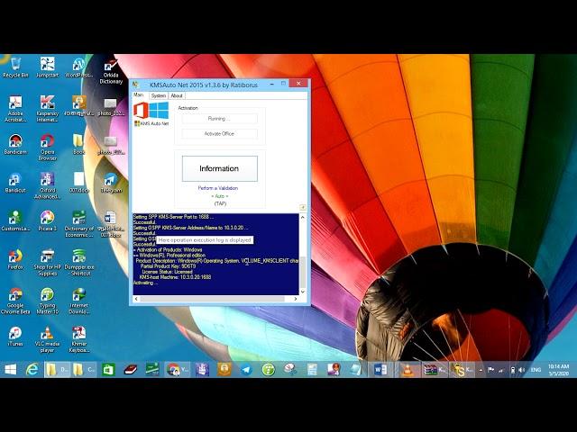The image size is (577, 432).
Task: Switch to Chrome on the taskbar
Action: tap(178, 370)
